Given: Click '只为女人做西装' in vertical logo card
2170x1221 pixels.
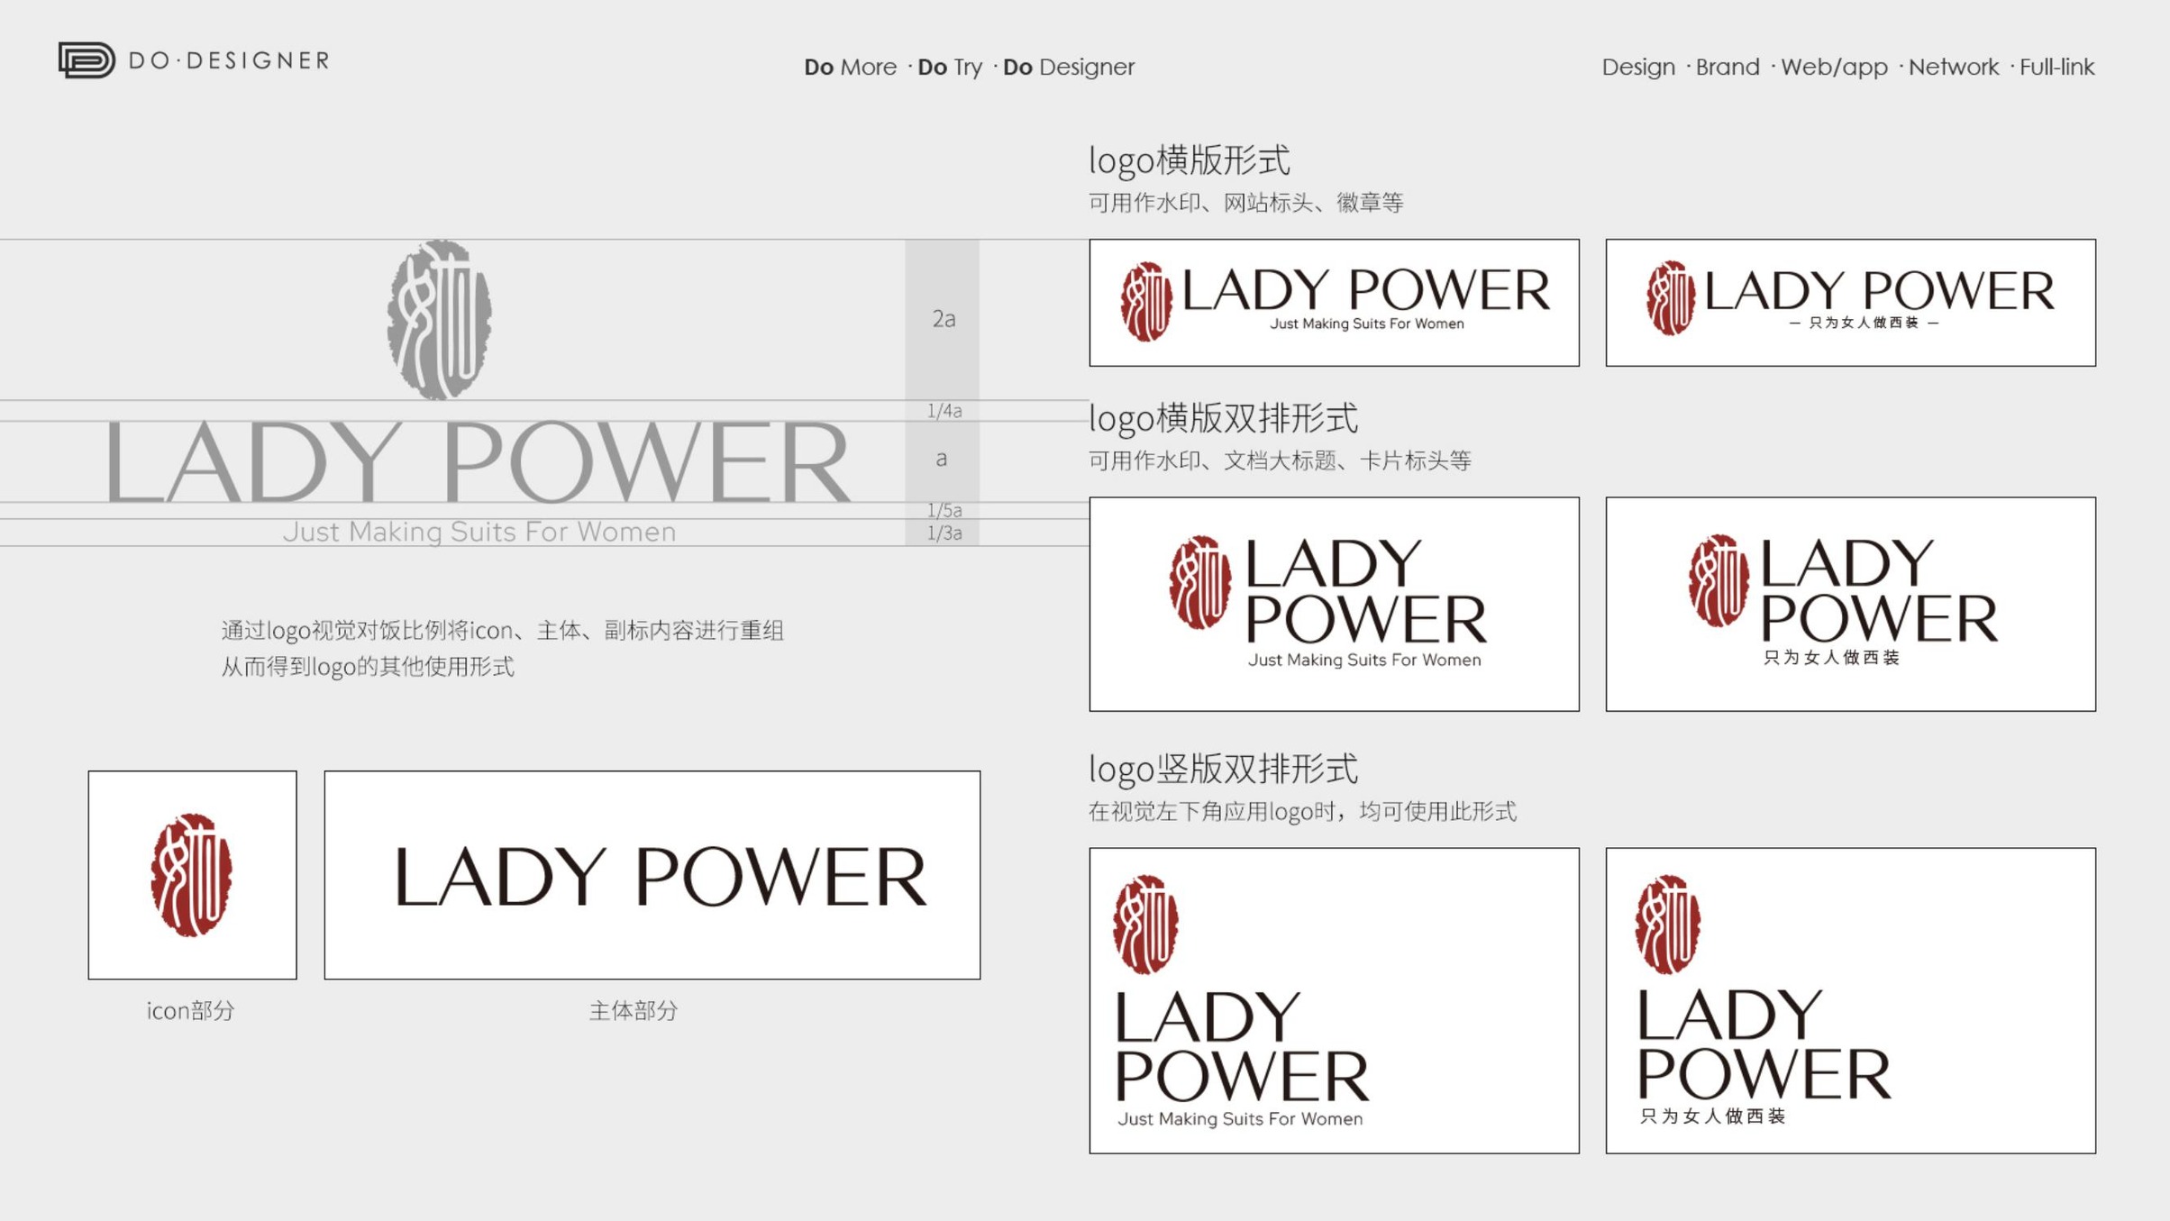Looking at the screenshot, I should (x=1712, y=1116).
